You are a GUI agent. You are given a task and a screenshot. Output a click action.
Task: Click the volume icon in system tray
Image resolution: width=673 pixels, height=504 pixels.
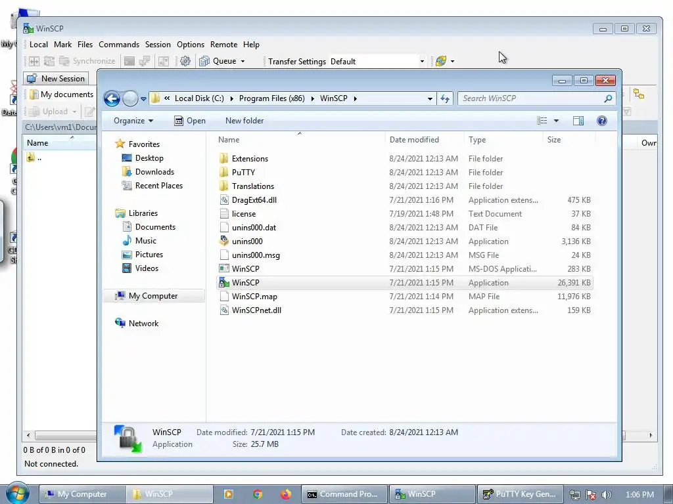606,495
